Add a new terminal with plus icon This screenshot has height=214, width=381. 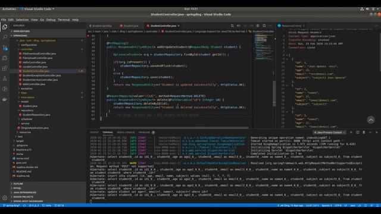(x=351, y=132)
